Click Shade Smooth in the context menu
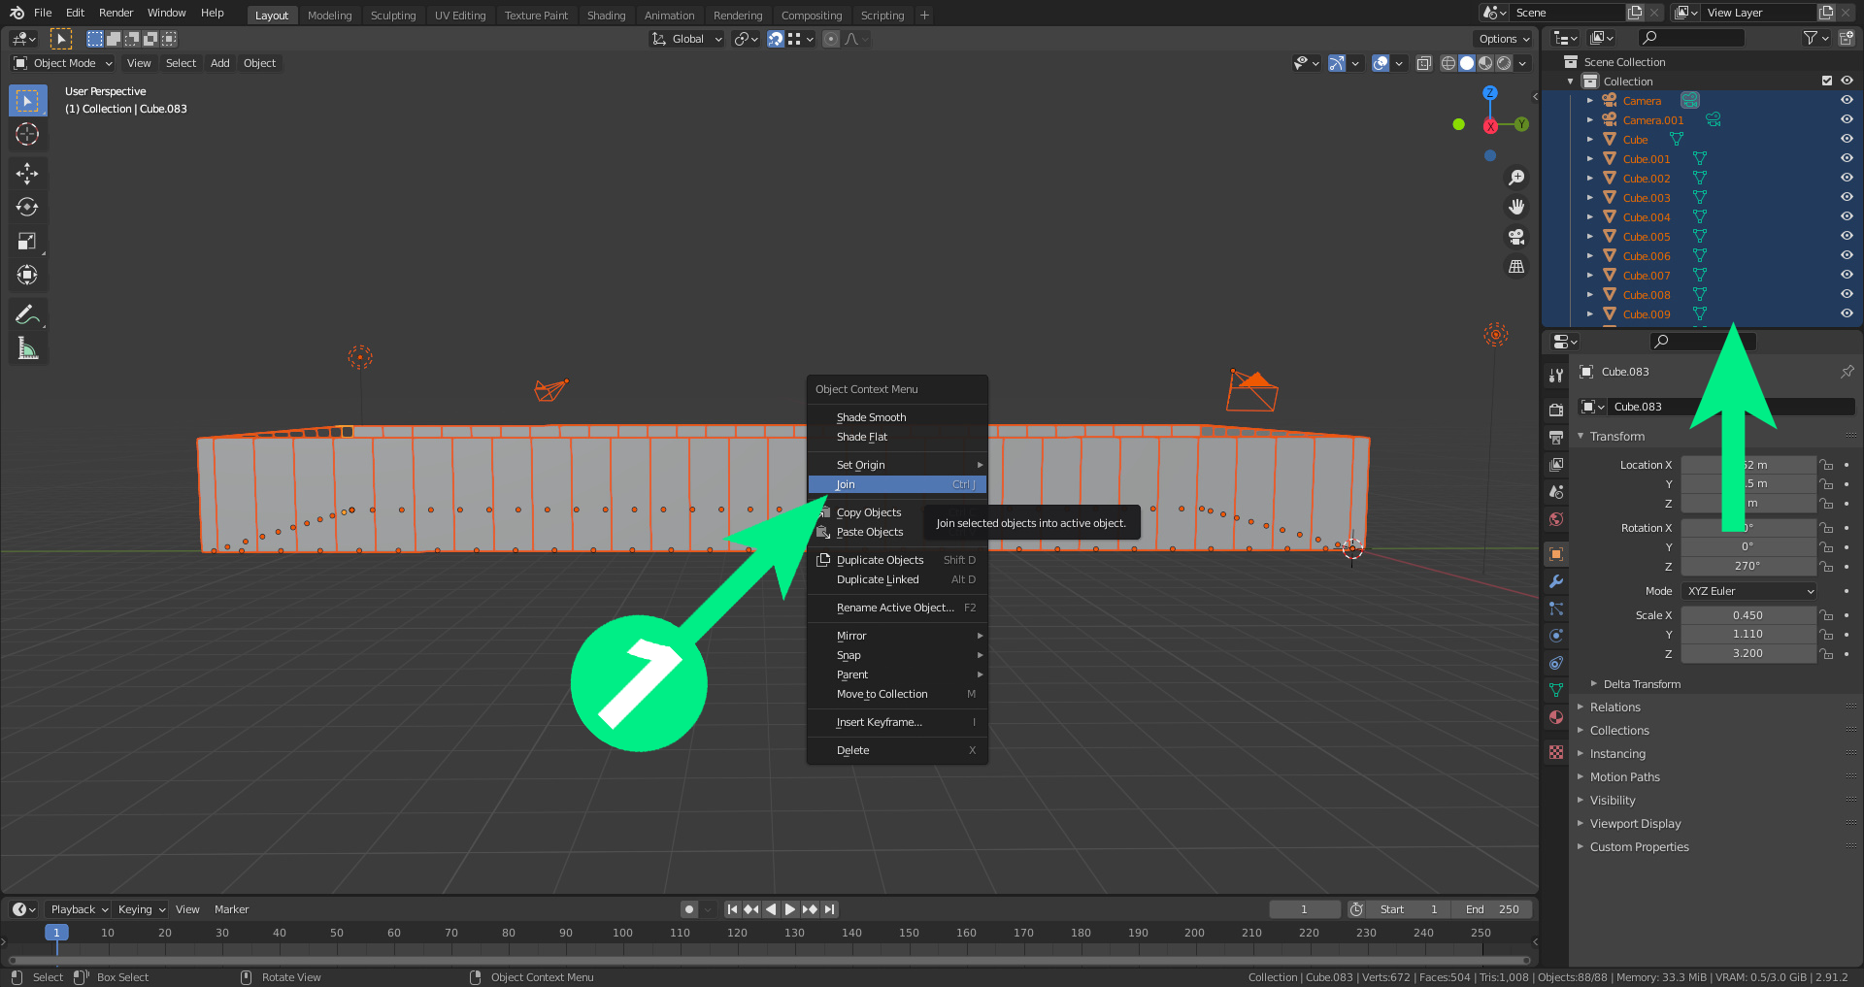1864x987 pixels. coord(871,417)
